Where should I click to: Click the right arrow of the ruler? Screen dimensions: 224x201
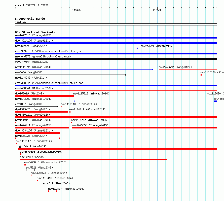216,8
